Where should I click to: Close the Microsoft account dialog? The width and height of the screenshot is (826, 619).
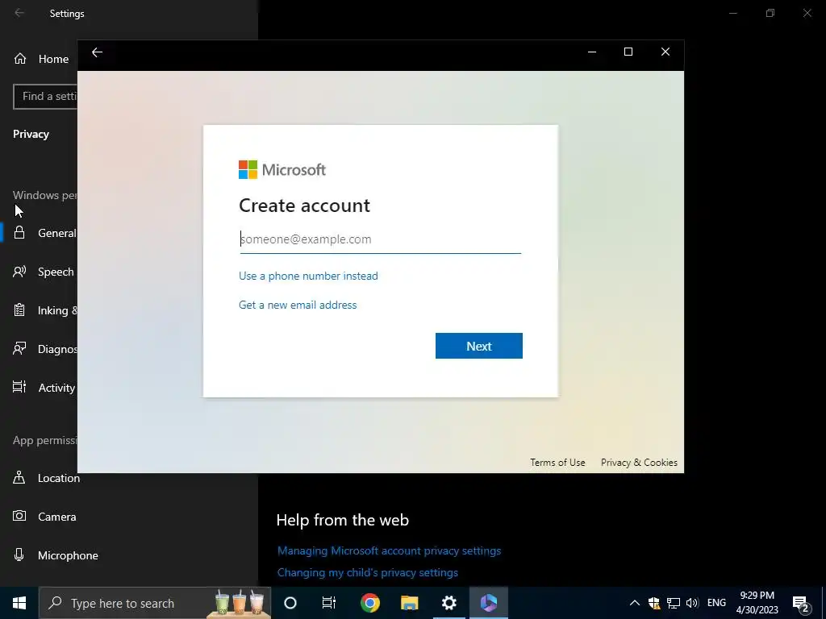tap(665, 52)
